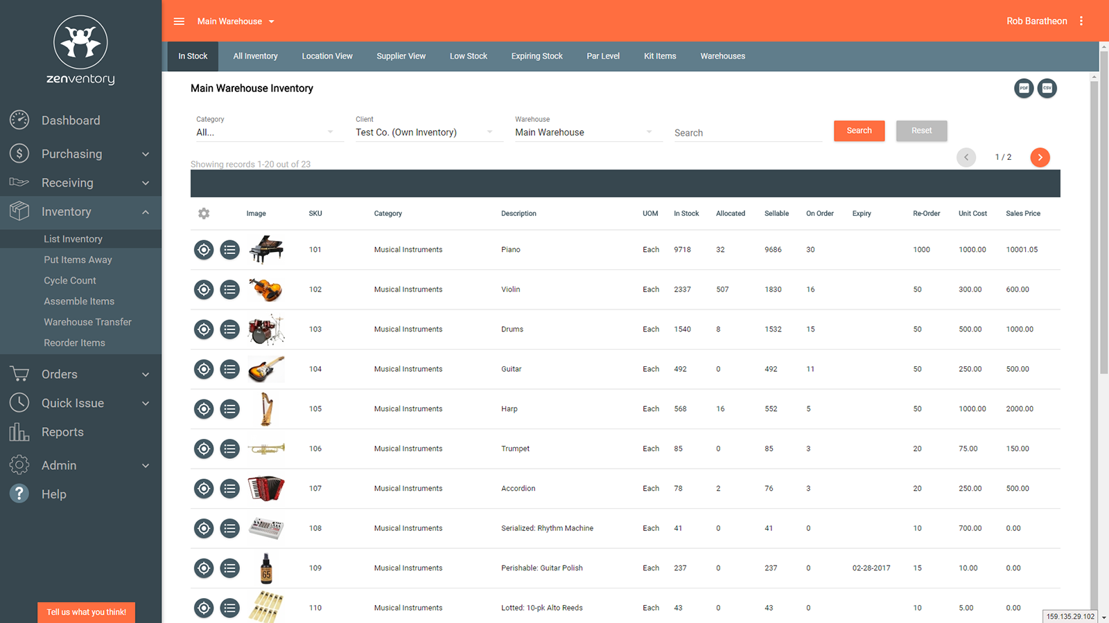The width and height of the screenshot is (1109, 623).
Task: Export the inventory list as PDF
Action: [1024, 88]
